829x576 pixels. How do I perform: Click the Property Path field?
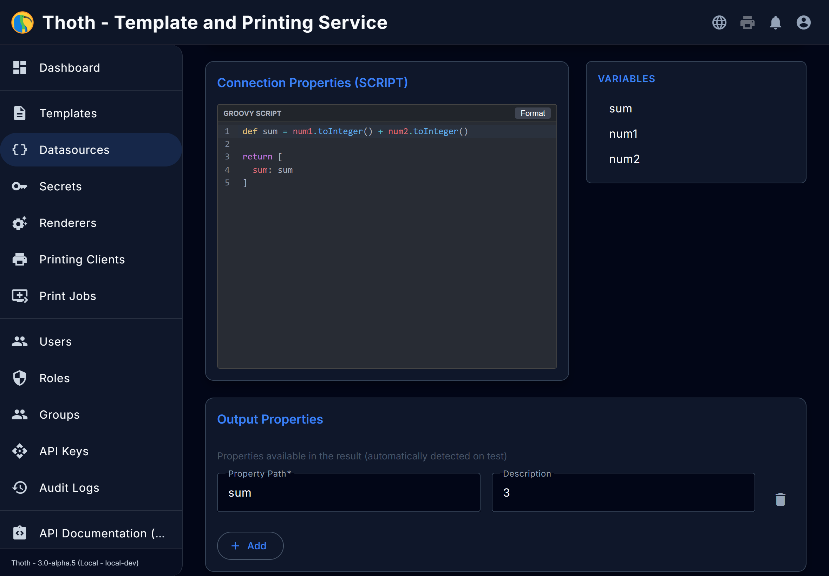click(348, 492)
